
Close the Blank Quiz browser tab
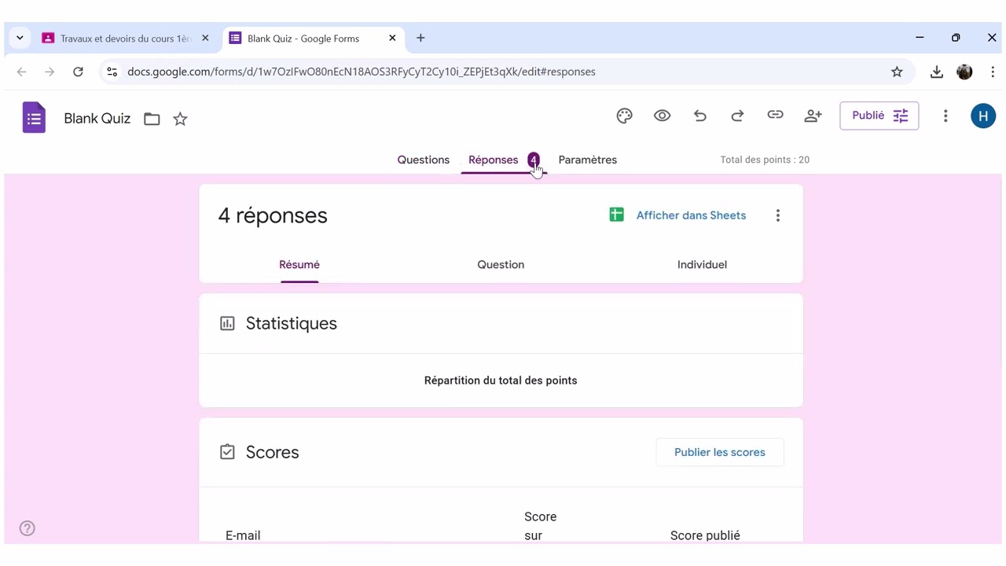(x=392, y=38)
